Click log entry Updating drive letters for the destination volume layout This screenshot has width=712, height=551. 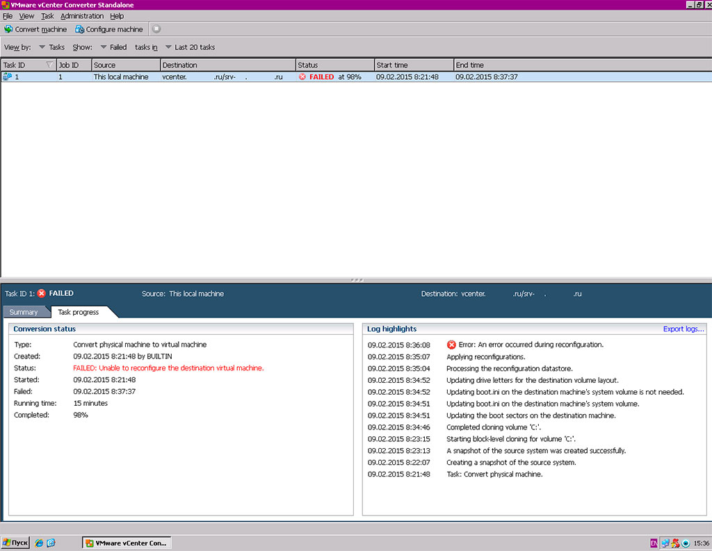click(x=532, y=380)
